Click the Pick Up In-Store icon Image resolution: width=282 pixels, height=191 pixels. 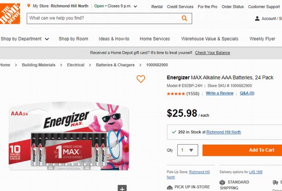(x=170, y=187)
